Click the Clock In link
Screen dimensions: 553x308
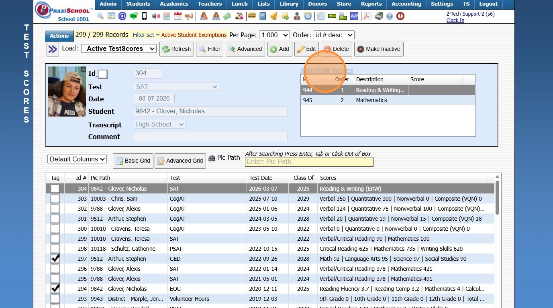point(455,20)
